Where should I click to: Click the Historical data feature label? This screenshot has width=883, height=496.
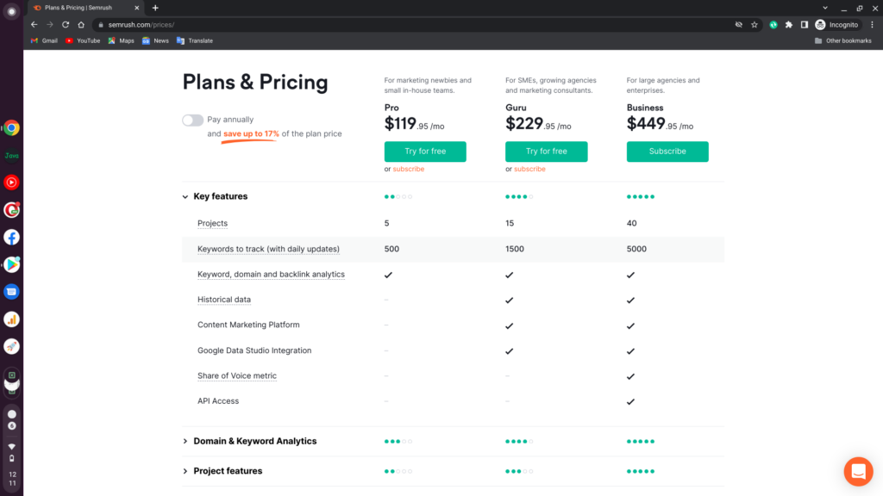click(224, 300)
